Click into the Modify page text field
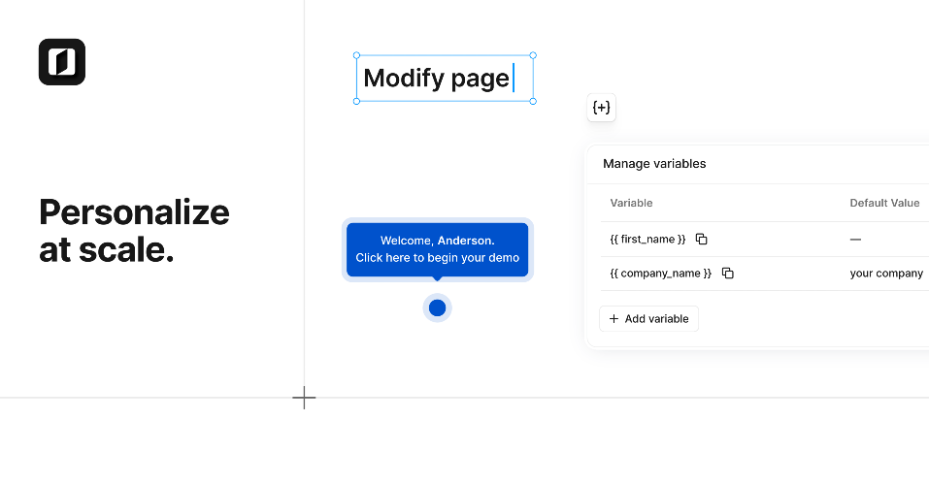 pos(445,79)
